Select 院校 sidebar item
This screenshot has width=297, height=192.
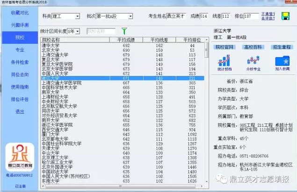[x=20, y=38]
